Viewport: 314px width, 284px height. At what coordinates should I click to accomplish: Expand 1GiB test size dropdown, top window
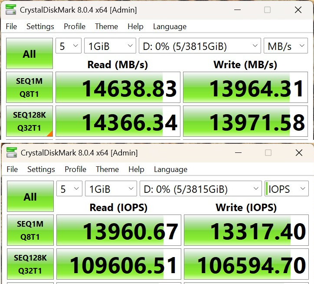point(110,46)
